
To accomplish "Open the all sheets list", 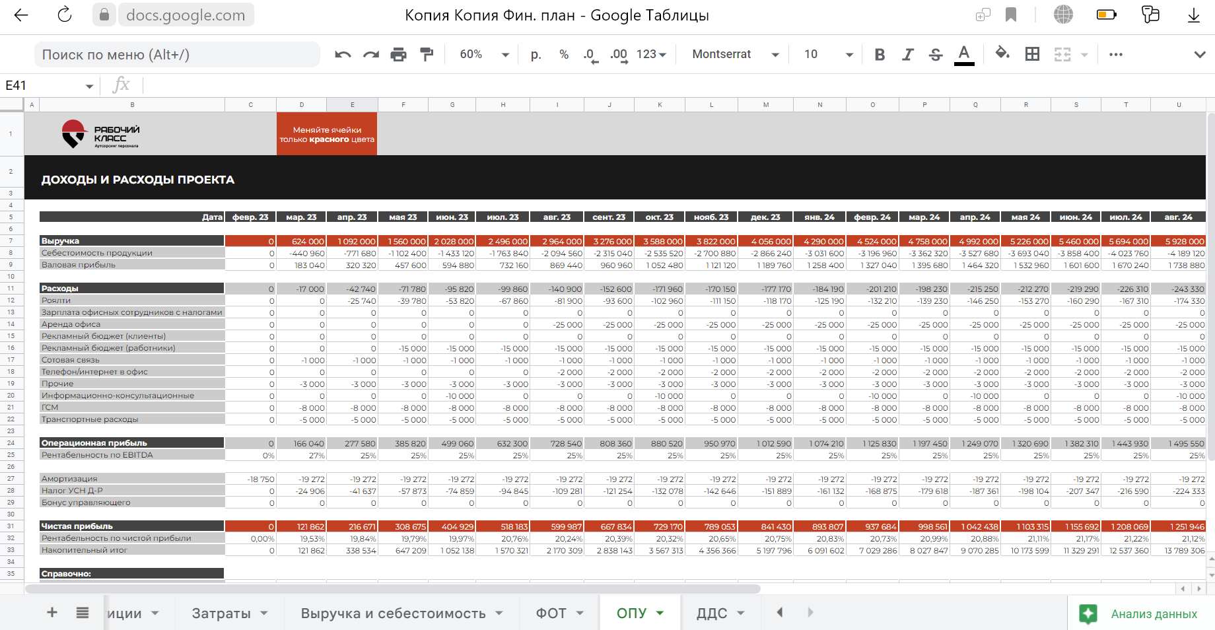I will tap(83, 613).
